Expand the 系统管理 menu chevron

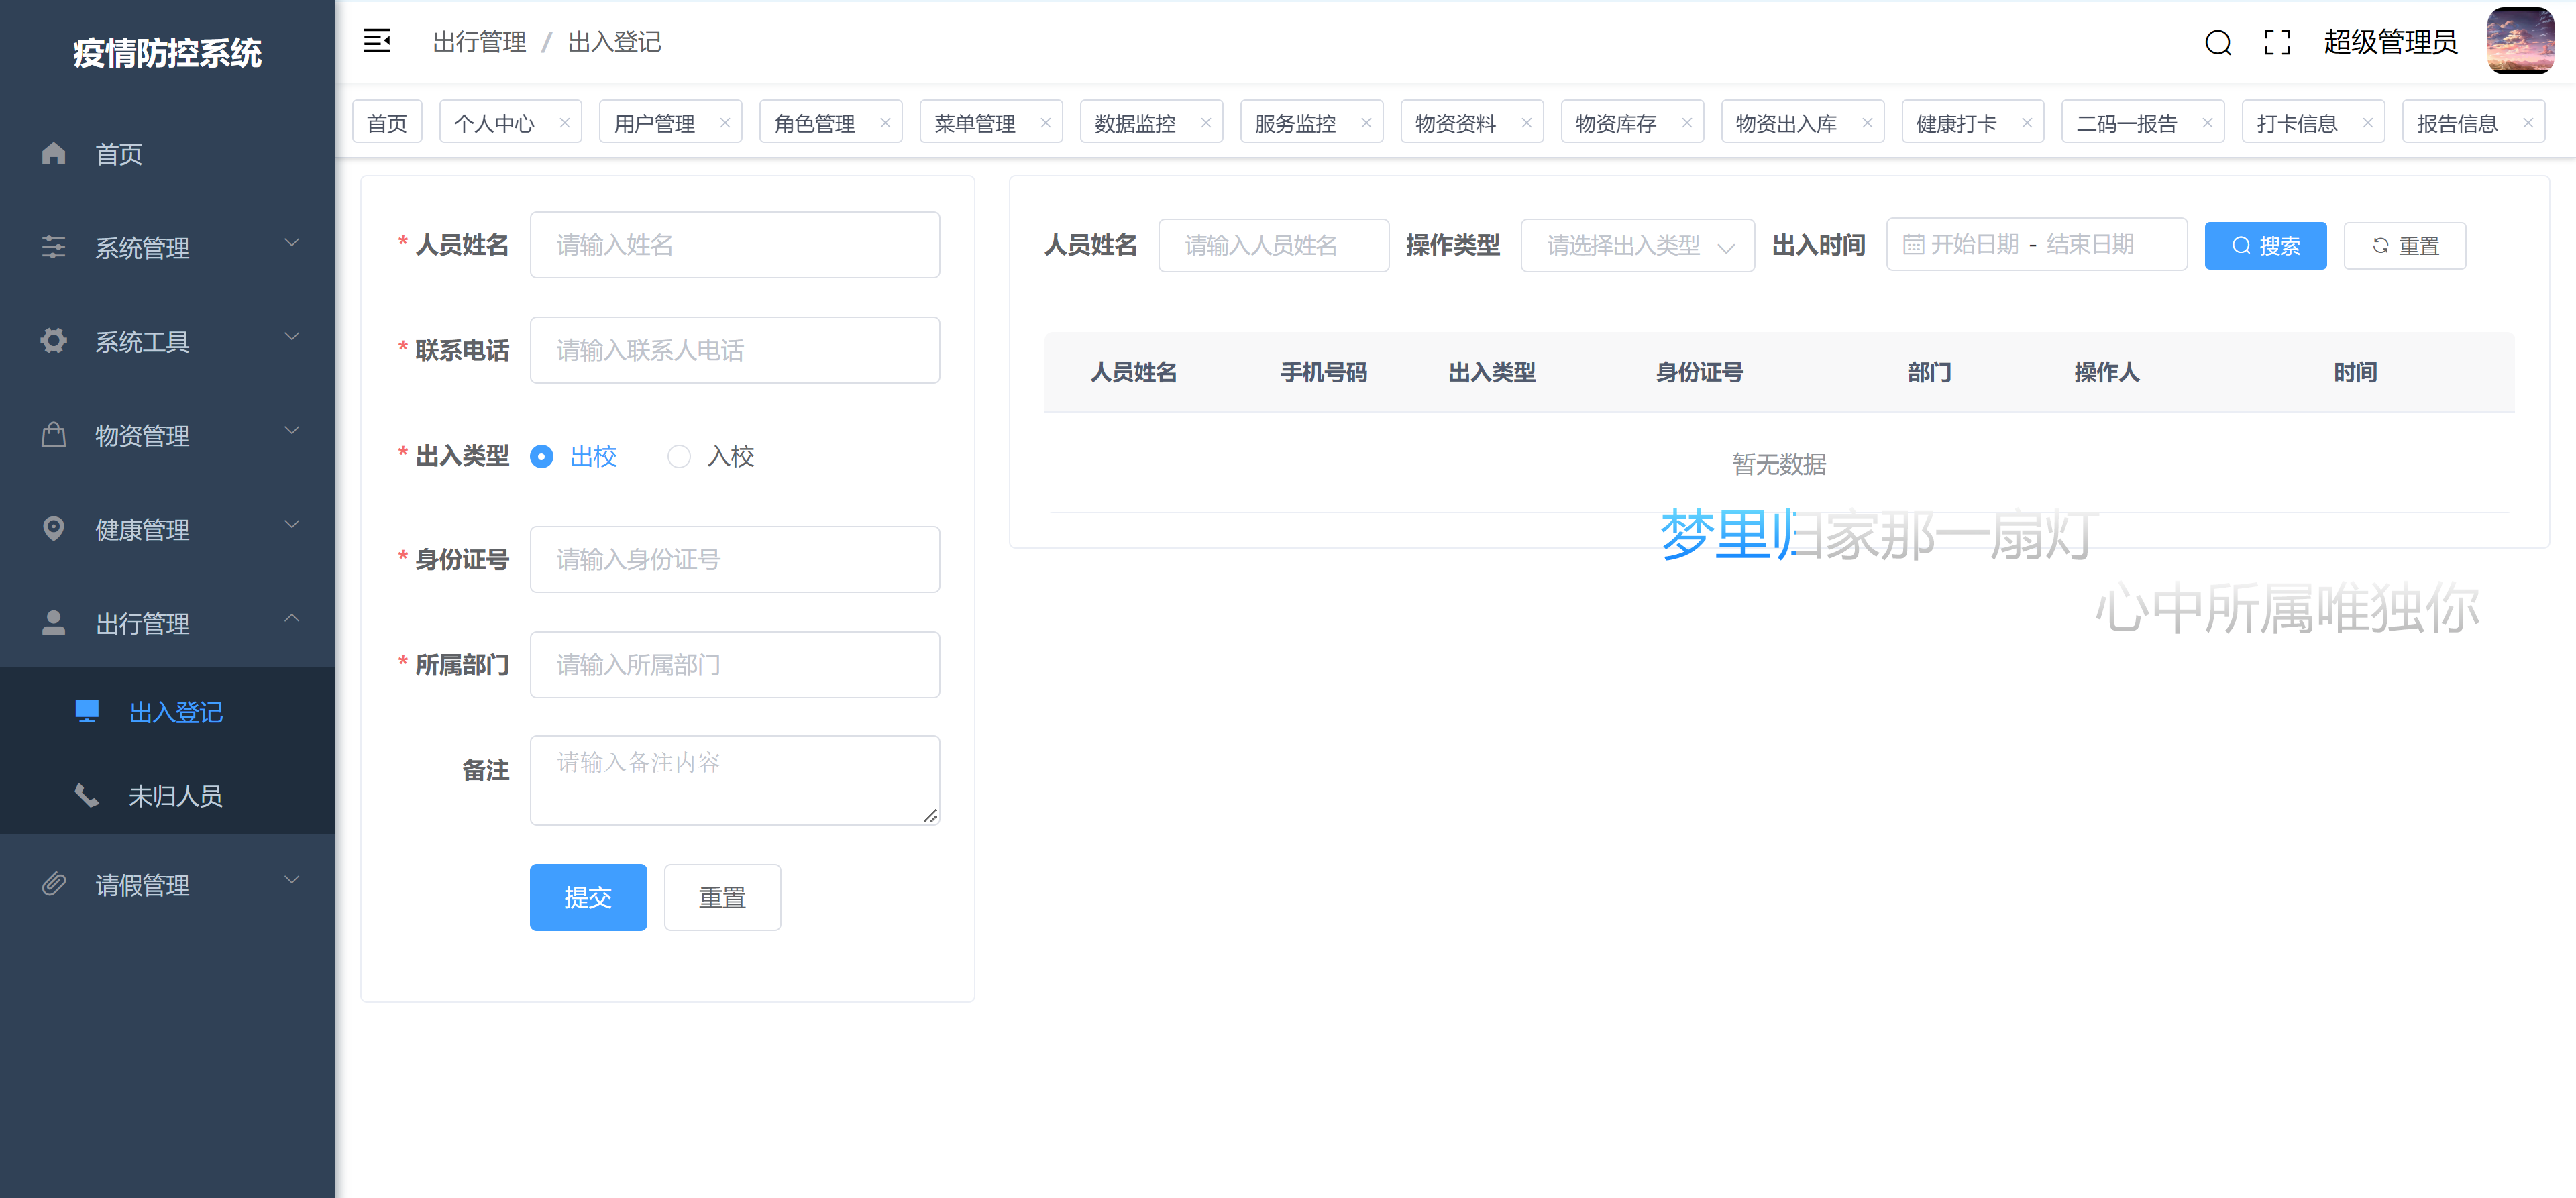point(292,243)
